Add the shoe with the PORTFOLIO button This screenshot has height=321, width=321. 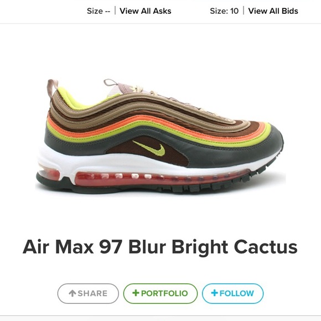(x=161, y=293)
